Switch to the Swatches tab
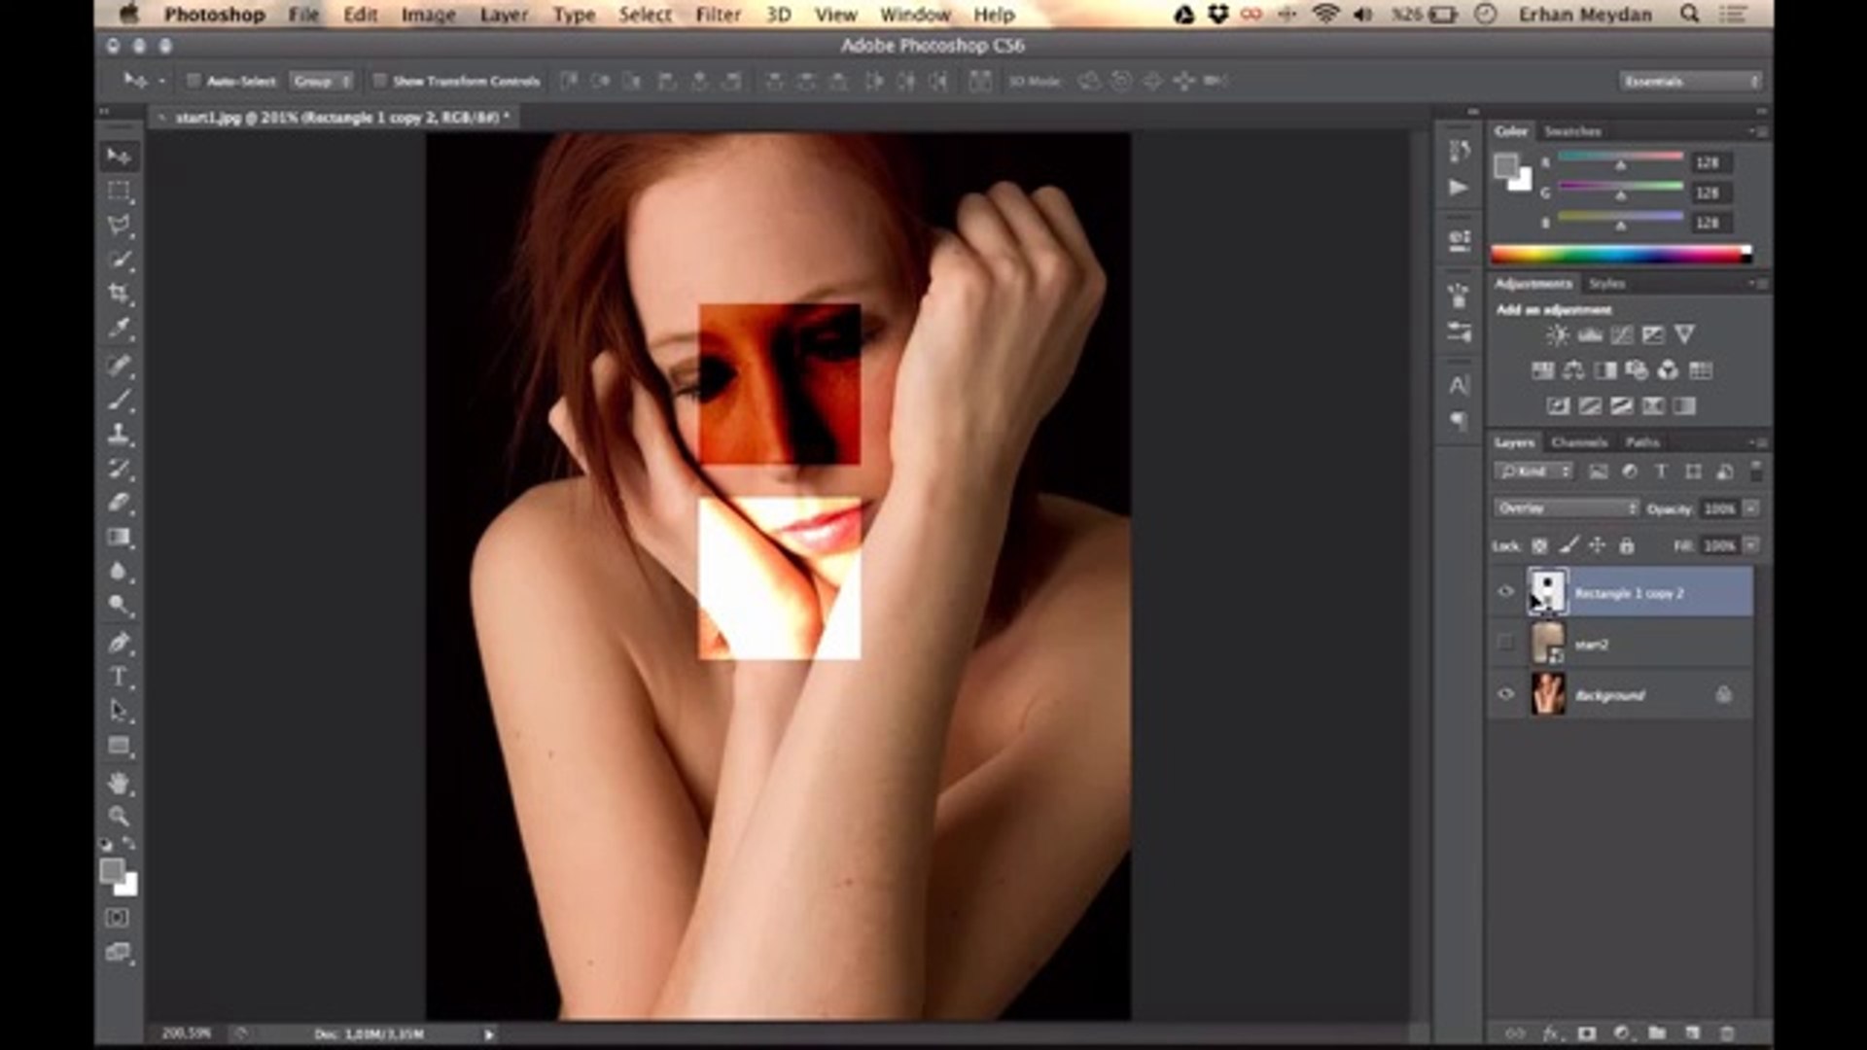The image size is (1867, 1050). tap(1572, 131)
